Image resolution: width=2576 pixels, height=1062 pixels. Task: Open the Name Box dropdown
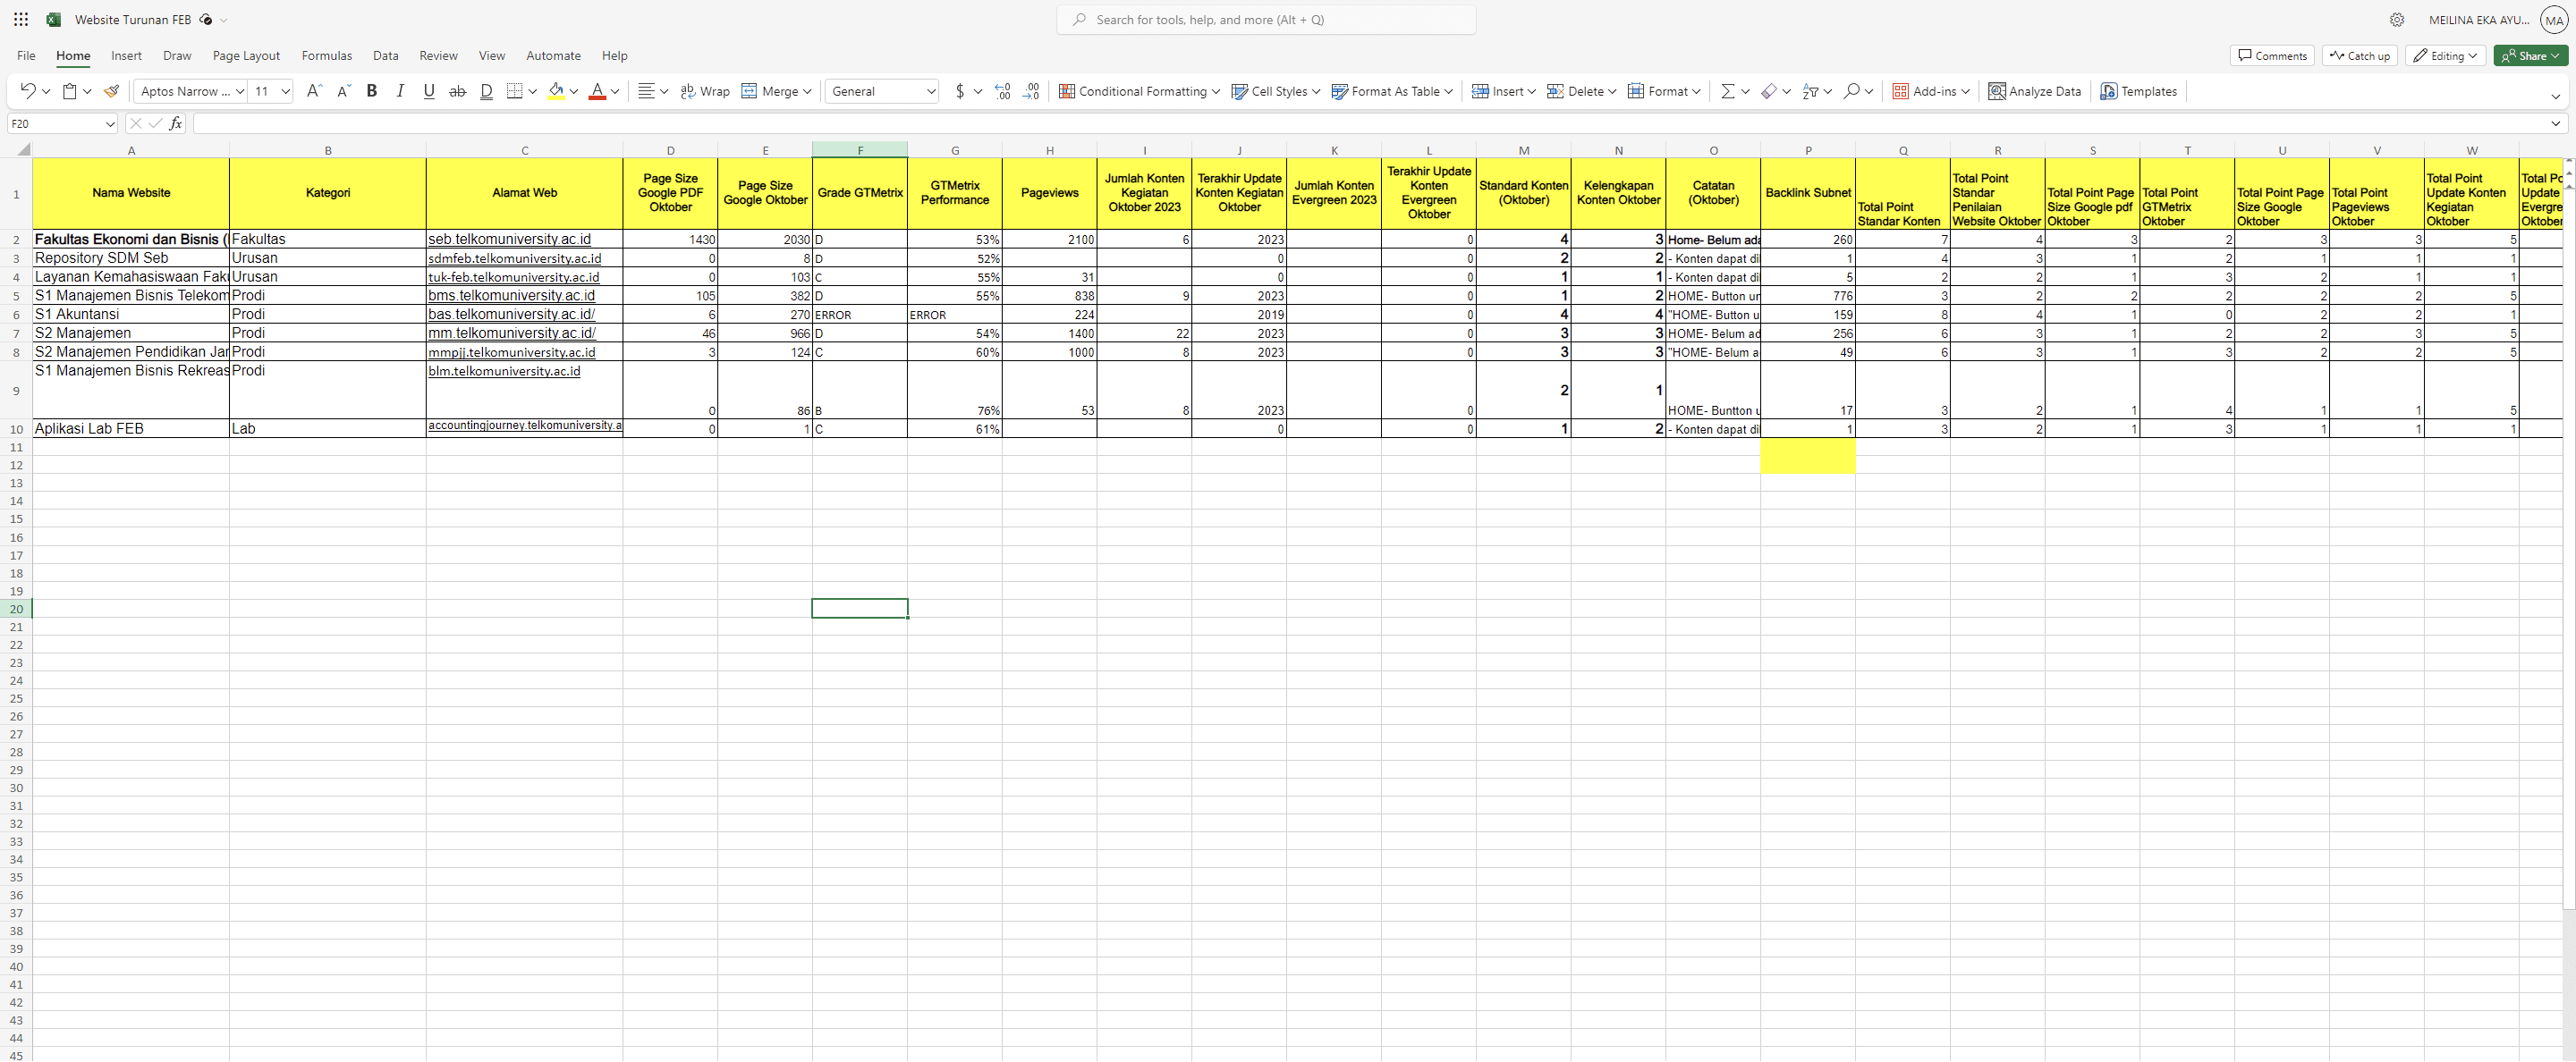coord(110,124)
